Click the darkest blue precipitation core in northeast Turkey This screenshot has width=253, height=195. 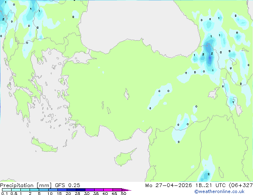click(210, 58)
